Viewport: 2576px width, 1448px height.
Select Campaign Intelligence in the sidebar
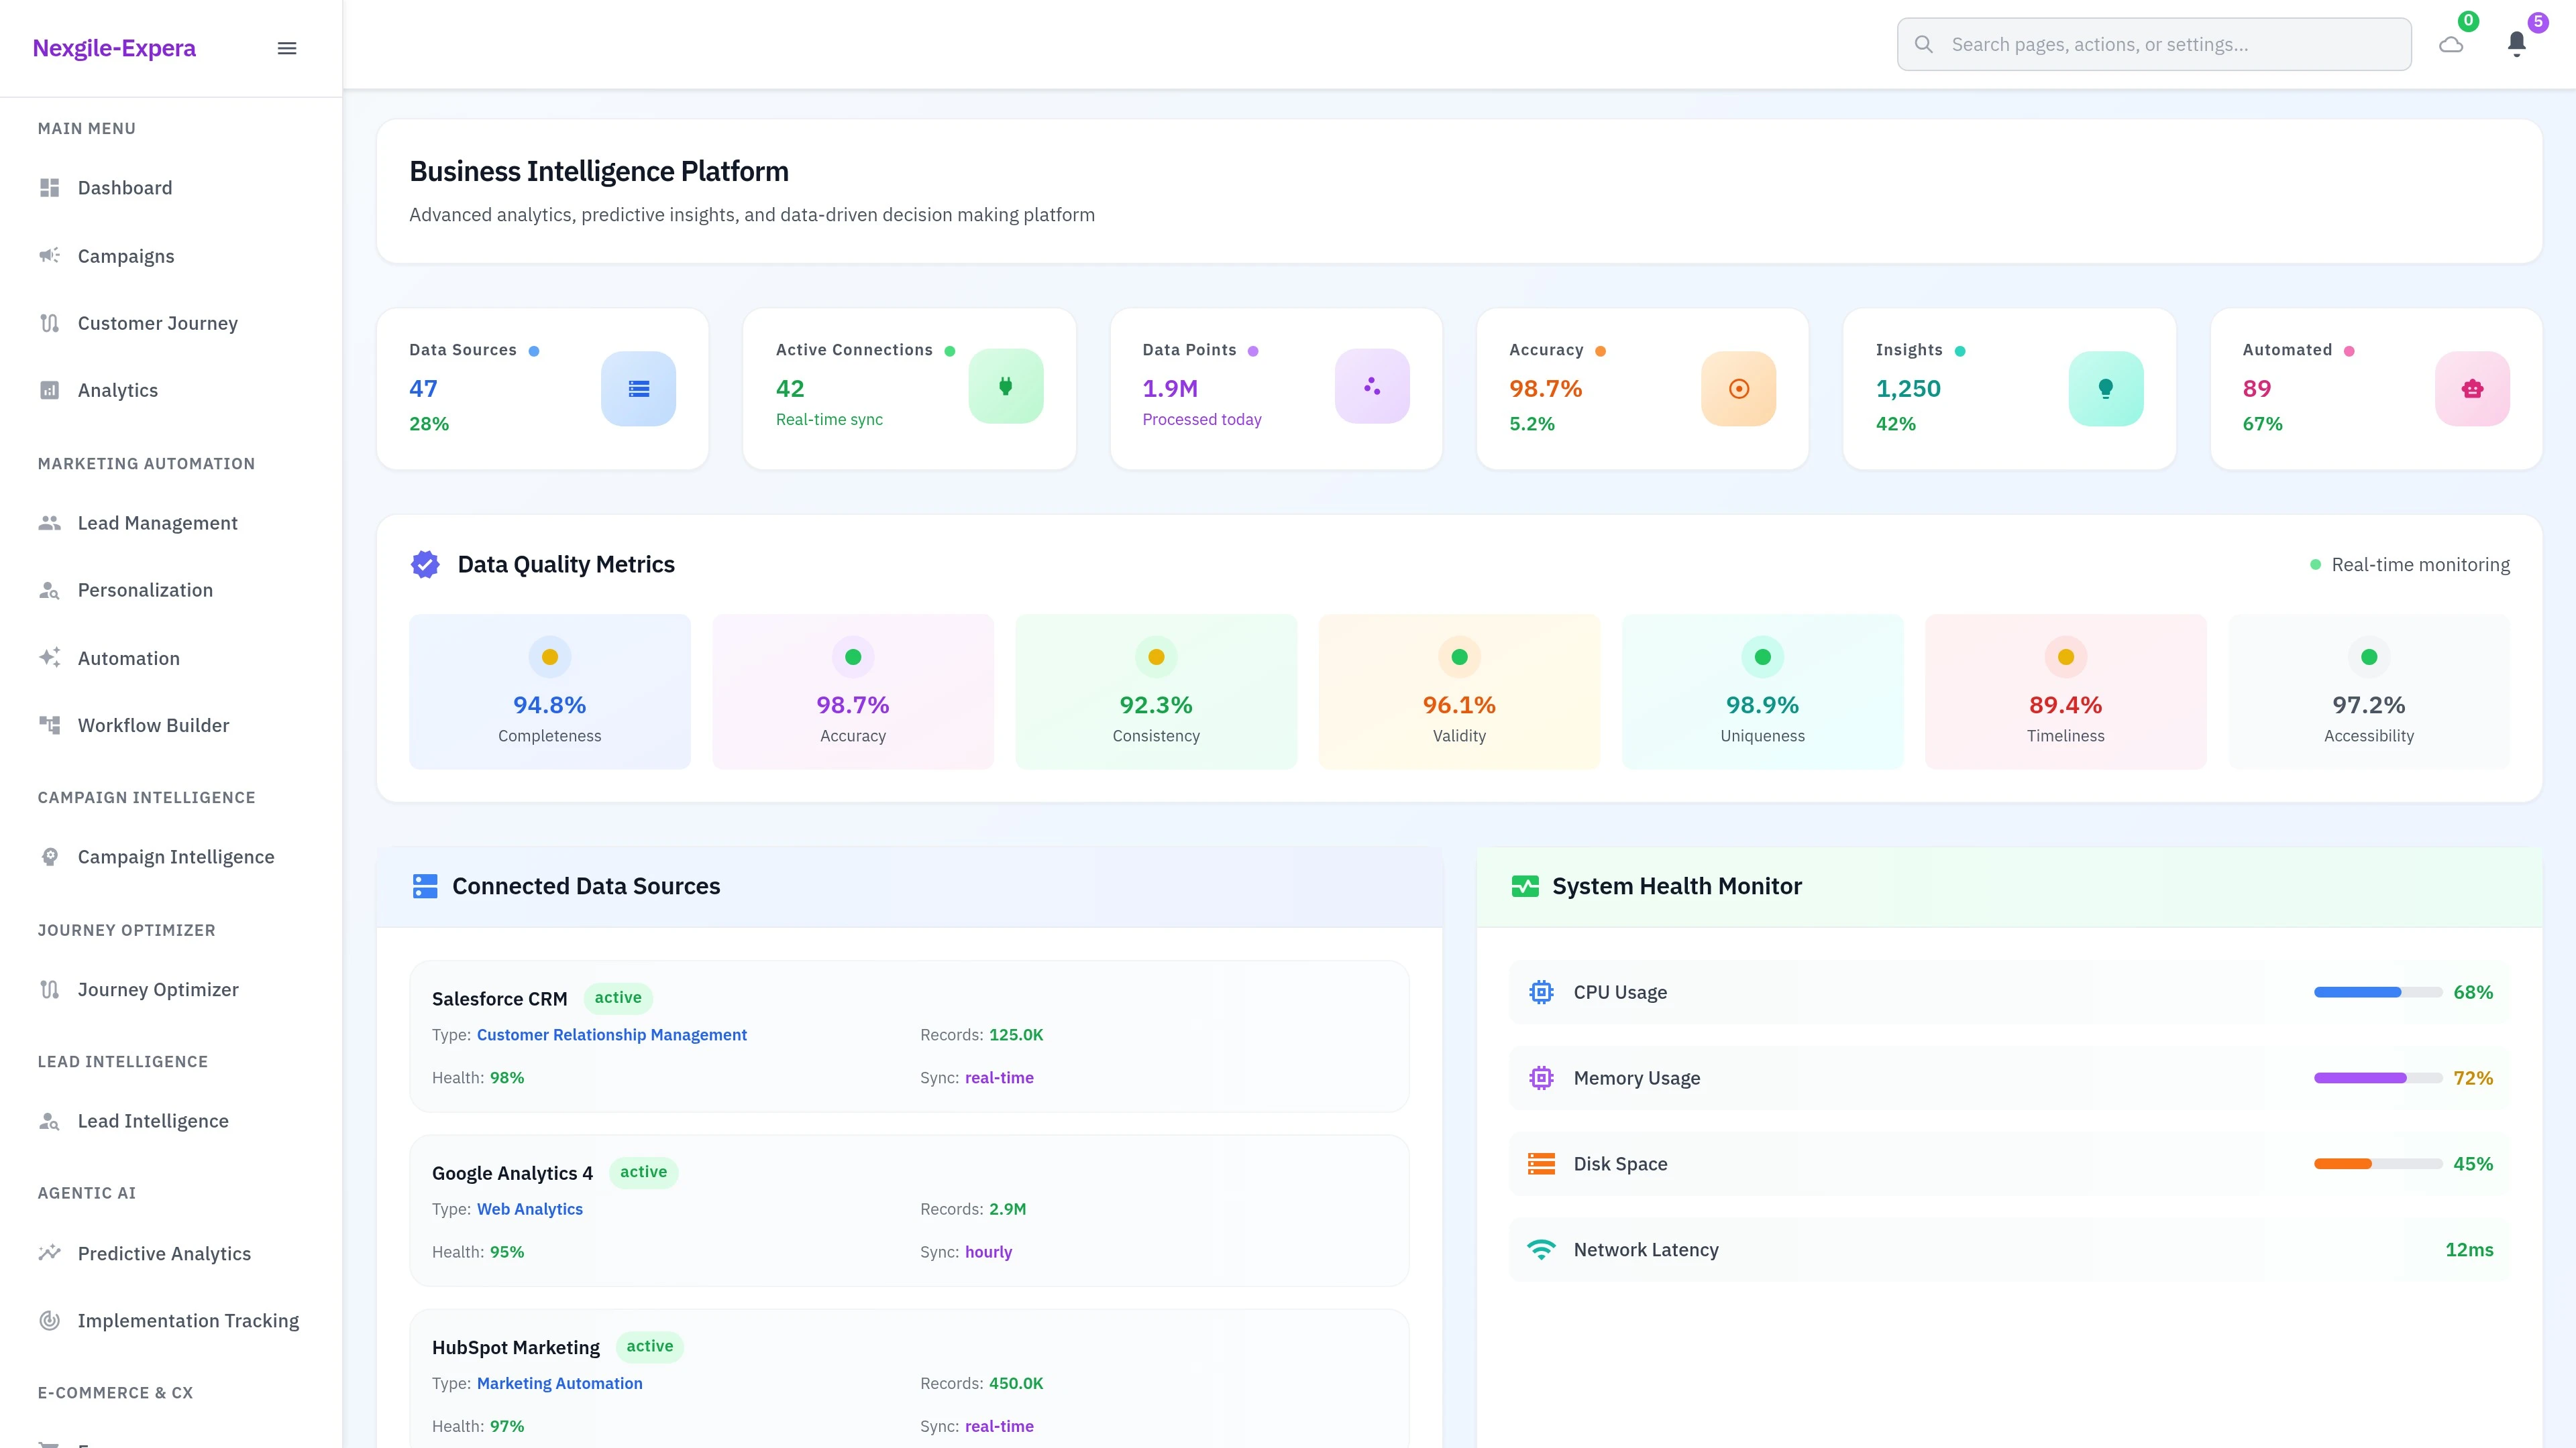coord(176,857)
